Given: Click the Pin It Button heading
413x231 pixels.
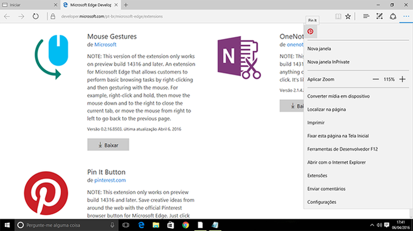Looking at the screenshot, I should [107, 172].
